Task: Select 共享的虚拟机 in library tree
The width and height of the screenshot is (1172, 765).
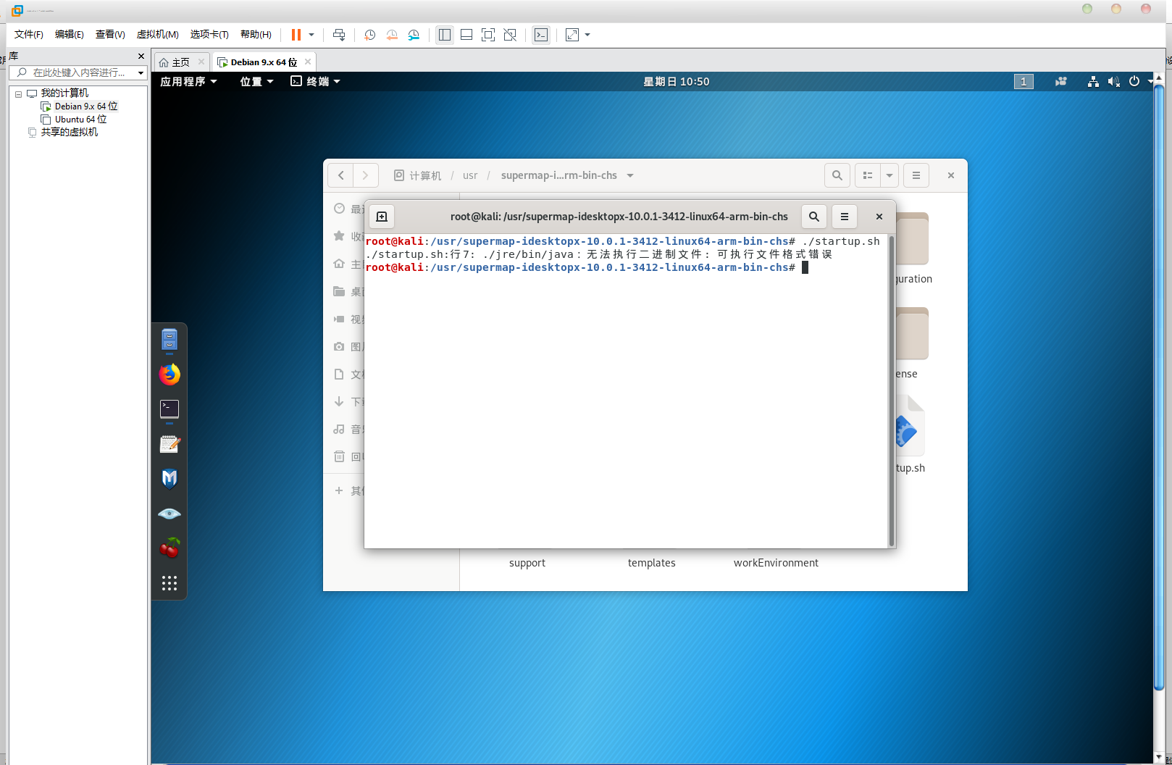Action: pos(63,133)
